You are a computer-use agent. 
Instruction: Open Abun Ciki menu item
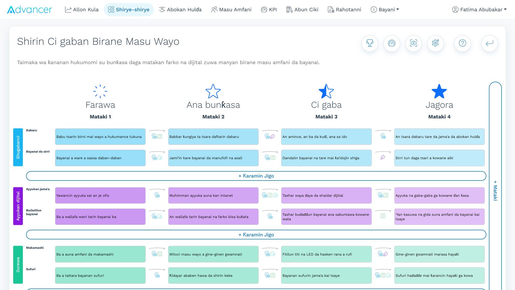302,10
